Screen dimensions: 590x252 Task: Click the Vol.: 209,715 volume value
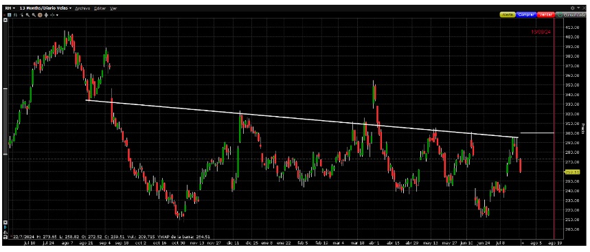140,237
